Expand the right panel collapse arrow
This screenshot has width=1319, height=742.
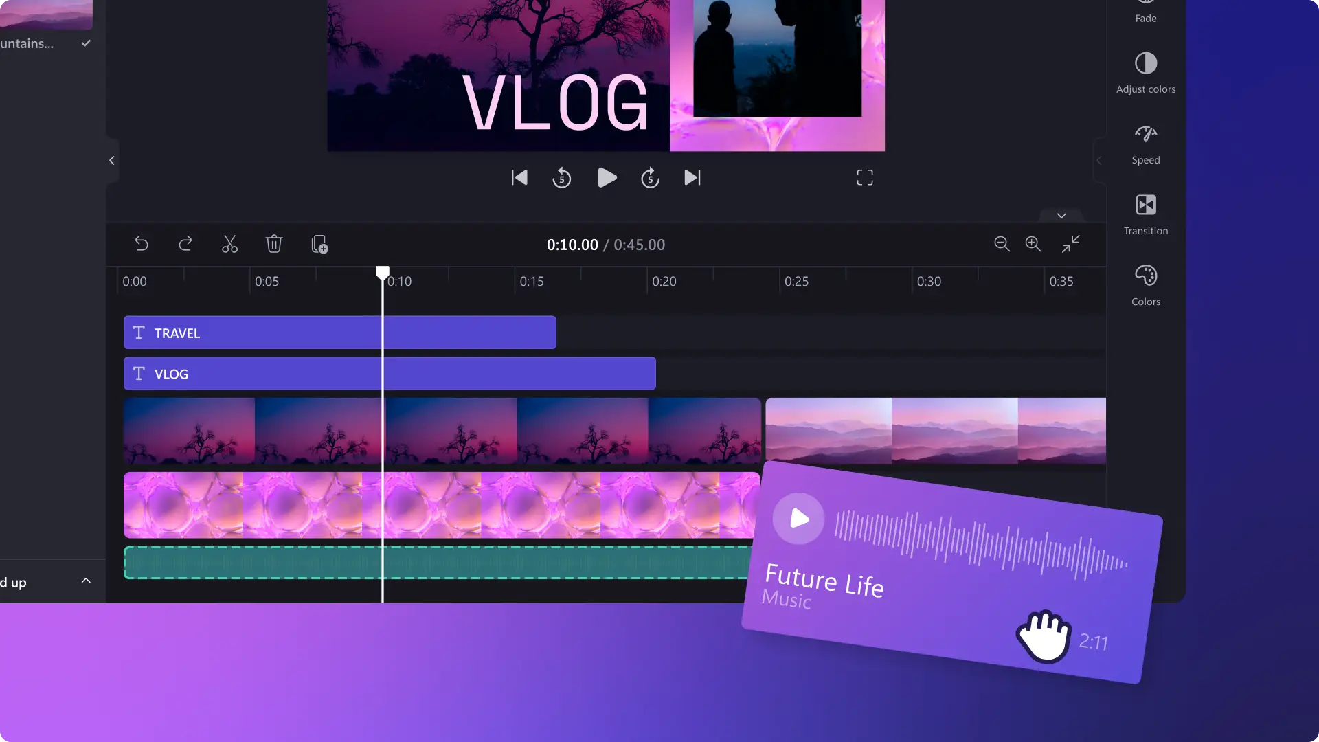(1099, 160)
